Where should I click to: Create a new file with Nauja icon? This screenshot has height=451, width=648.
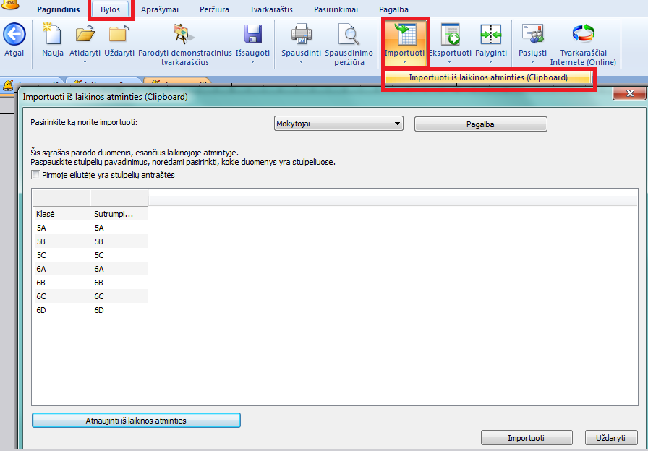(x=53, y=35)
